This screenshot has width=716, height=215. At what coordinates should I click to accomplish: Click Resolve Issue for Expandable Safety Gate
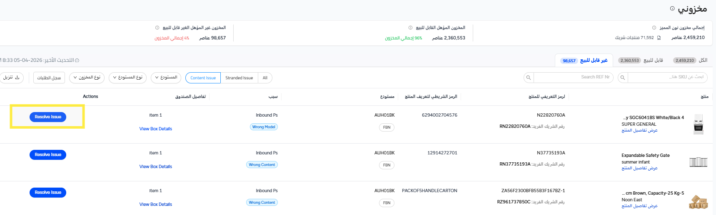pyautogui.click(x=48, y=155)
